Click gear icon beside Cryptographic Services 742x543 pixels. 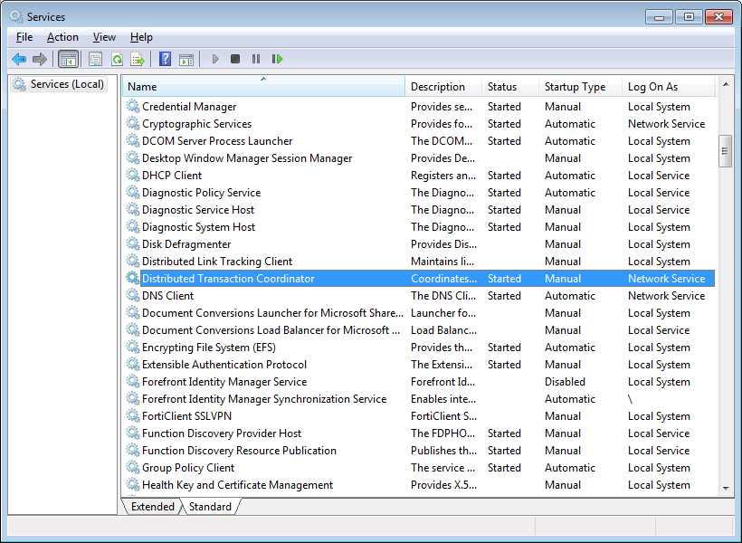[133, 124]
